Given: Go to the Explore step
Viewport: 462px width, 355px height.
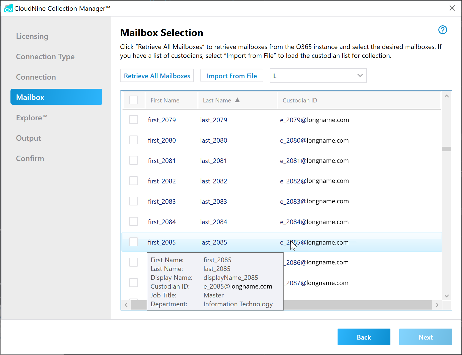Looking at the screenshot, I should tap(32, 118).
